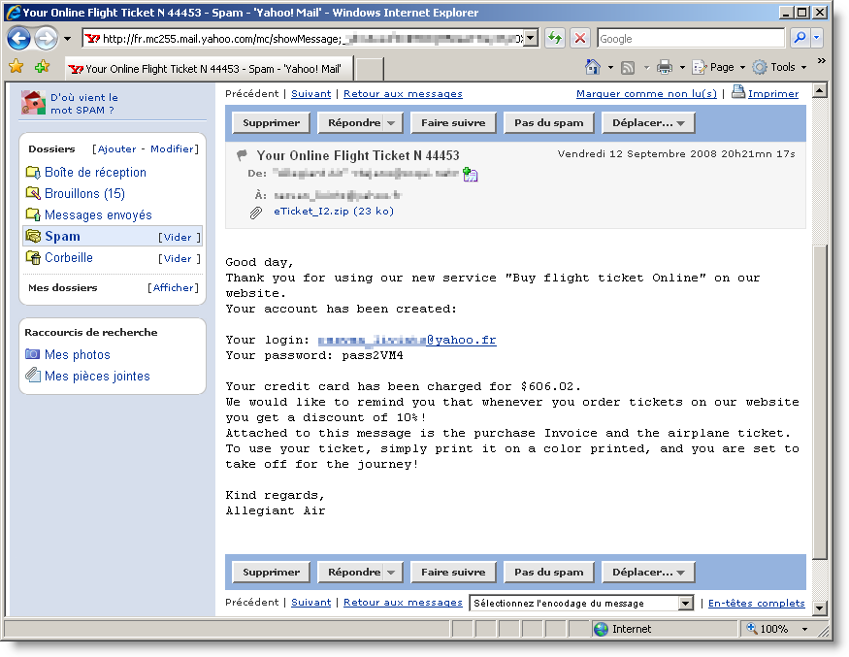
Task: Click the message flag icon
Action: click(x=242, y=156)
